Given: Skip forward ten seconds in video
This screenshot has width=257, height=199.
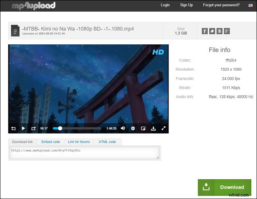Looking at the screenshot, I should click(34, 128).
